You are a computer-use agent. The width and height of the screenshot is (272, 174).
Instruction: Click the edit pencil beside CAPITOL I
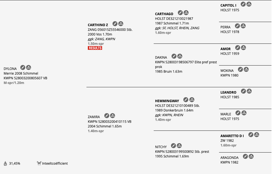[x=243, y=4]
